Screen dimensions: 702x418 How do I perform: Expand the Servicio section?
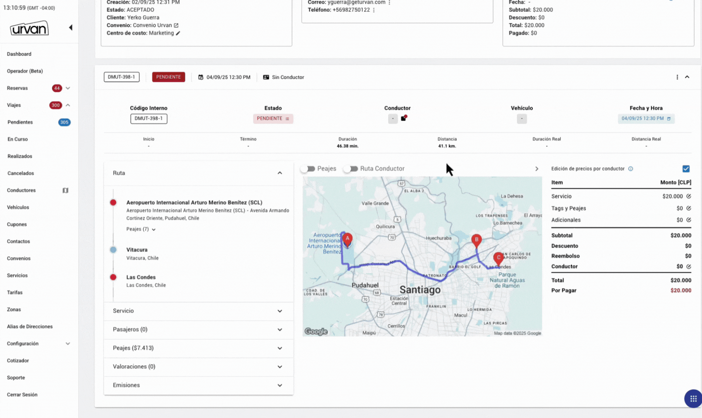pos(198,311)
